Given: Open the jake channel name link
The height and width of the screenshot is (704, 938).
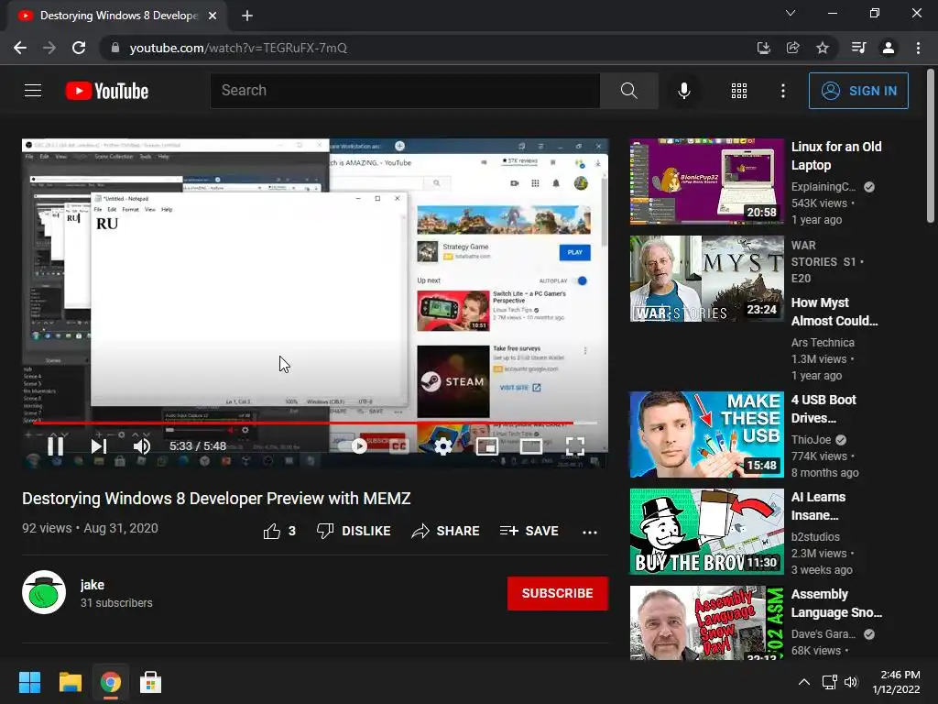Looking at the screenshot, I should (x=93, y=585).
